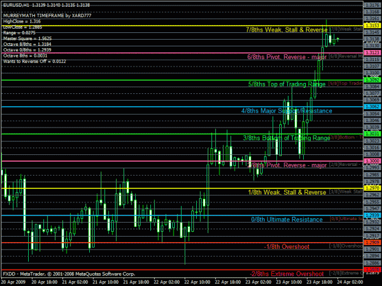The height and width of the screenshot is (286, 382).
Task: Click the 1.3168 price scale value
Action: (373, 12)
